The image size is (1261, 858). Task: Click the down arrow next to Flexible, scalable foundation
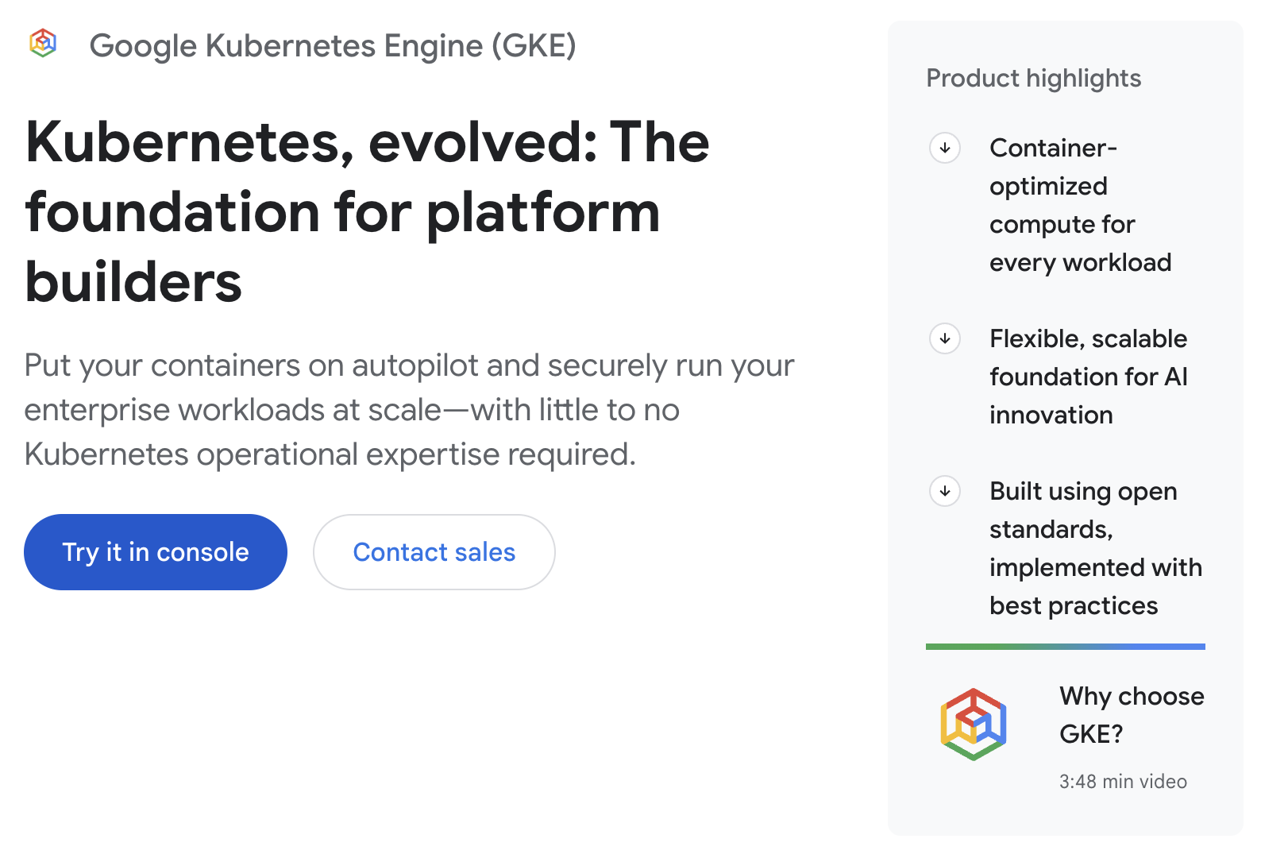pyautogui.click(x=945, y=338)
